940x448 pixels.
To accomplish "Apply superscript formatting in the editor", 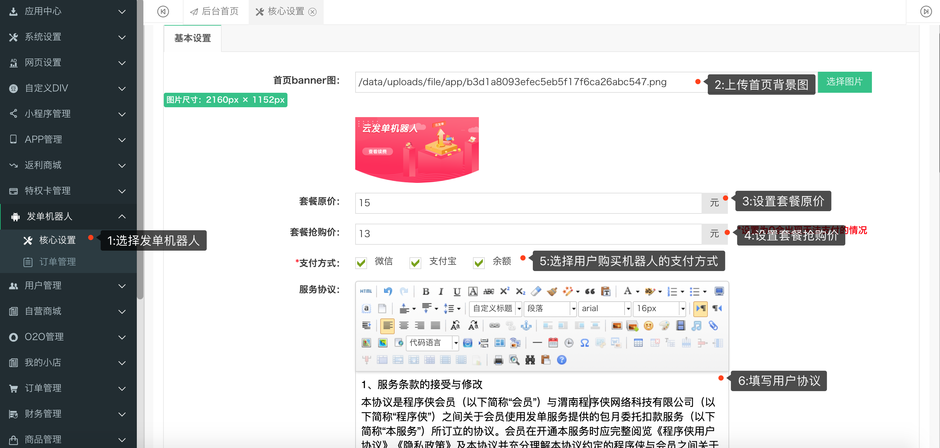I will (505, 291).
